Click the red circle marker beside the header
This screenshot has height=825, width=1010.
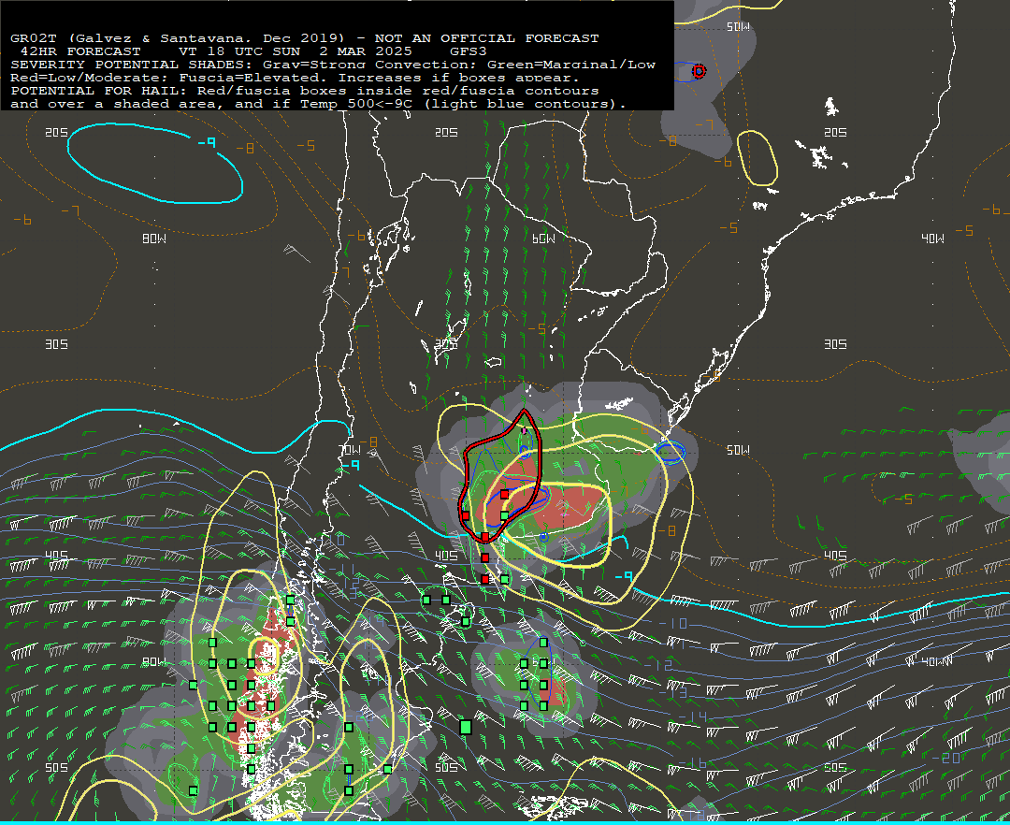pyautogui.click(x=699, y=71)
